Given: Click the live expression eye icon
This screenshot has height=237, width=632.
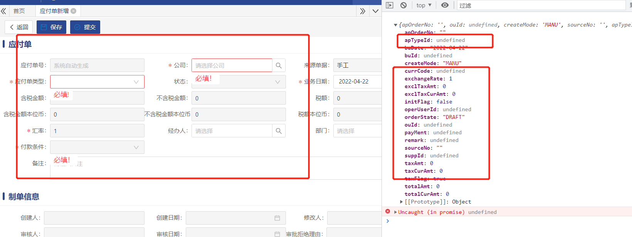Looking at the screenshot, I should coord(445,5).
